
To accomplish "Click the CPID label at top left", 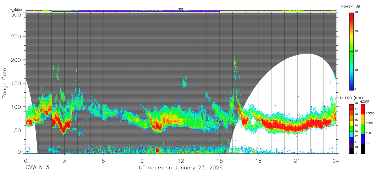I will 19,9.
